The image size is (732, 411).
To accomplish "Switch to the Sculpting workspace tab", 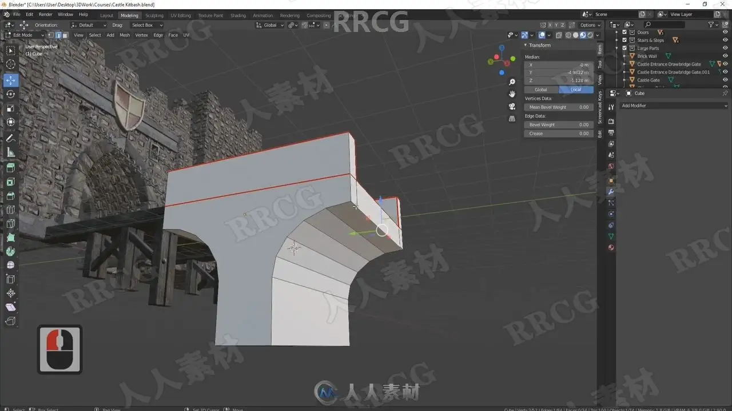I will (154, 15).
